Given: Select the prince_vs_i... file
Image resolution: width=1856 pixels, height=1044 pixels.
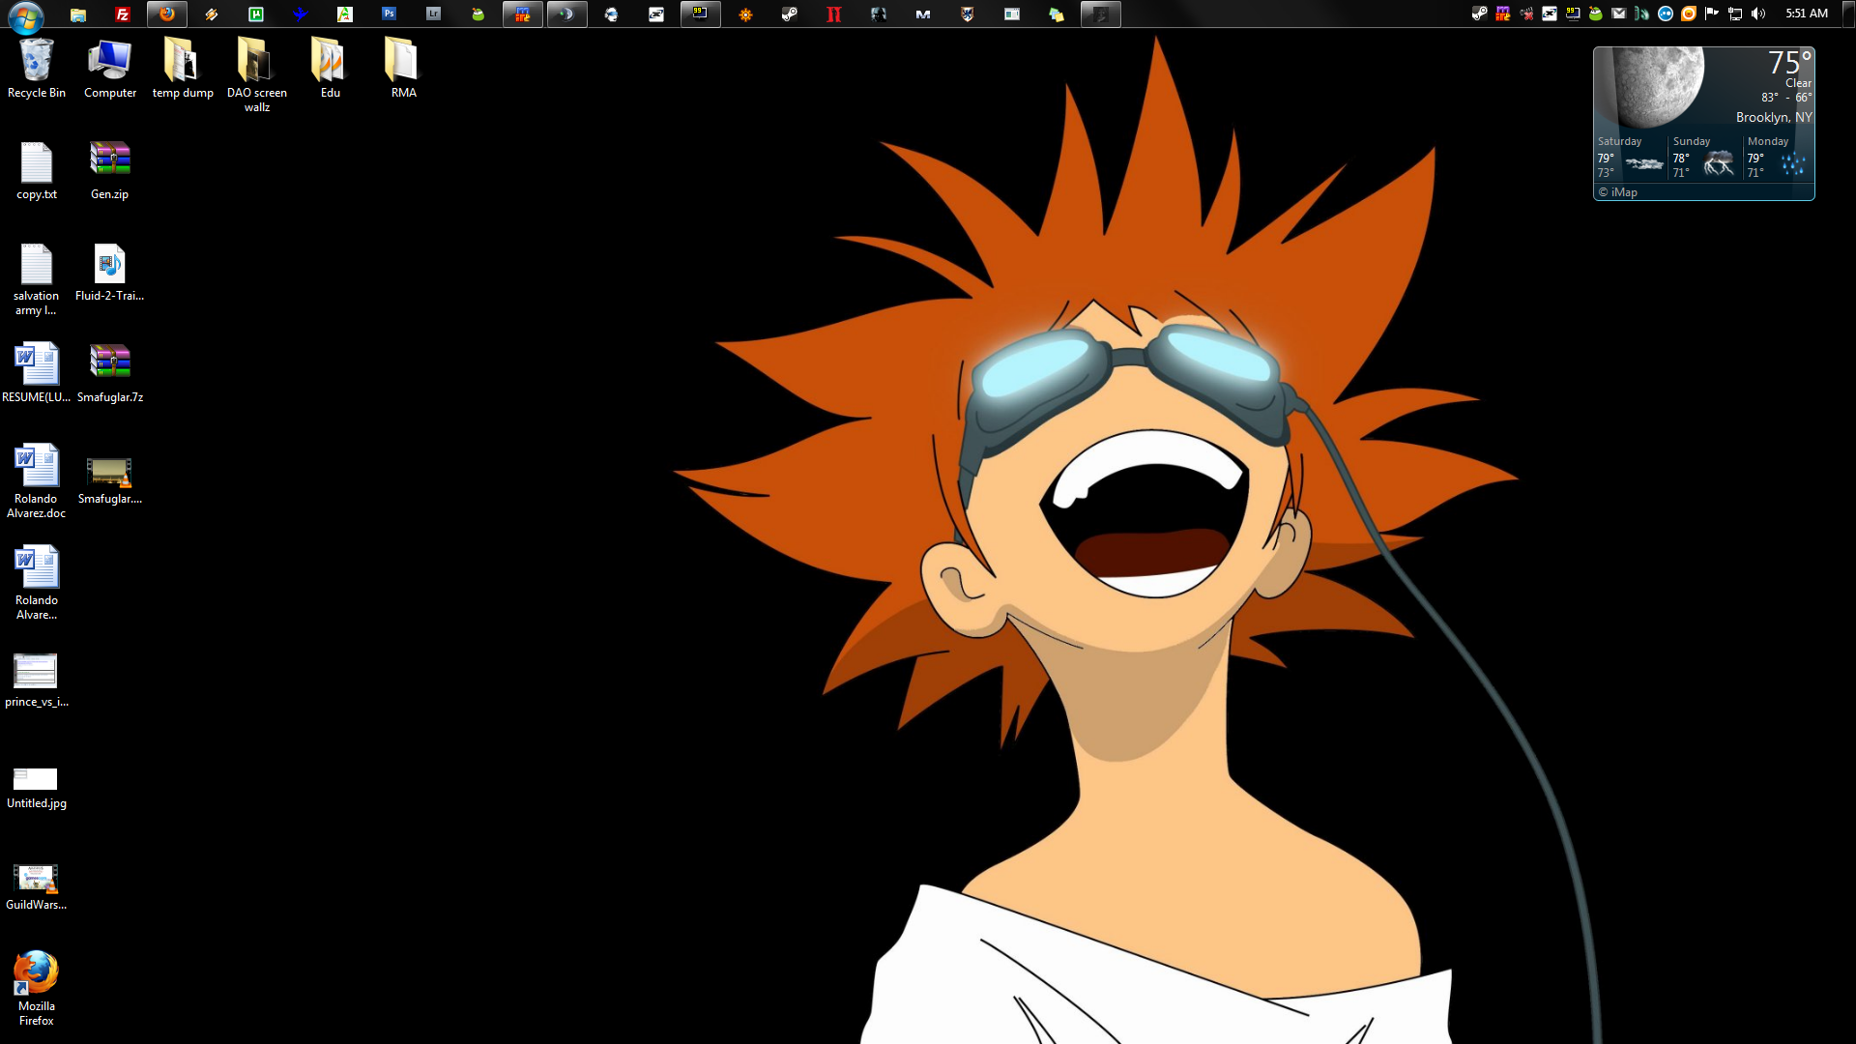Looking at the screenshot, I should coord(37,681).
